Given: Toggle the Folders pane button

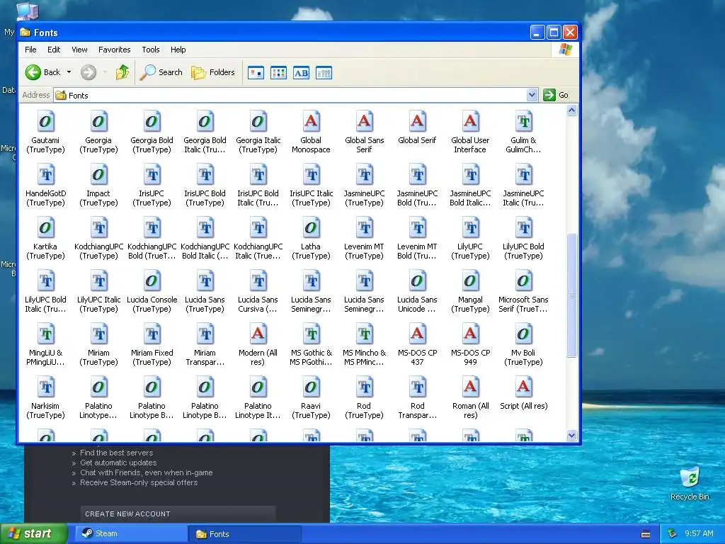Looking at the screenshot, I should pyautogui.click(x=213, y=72).
